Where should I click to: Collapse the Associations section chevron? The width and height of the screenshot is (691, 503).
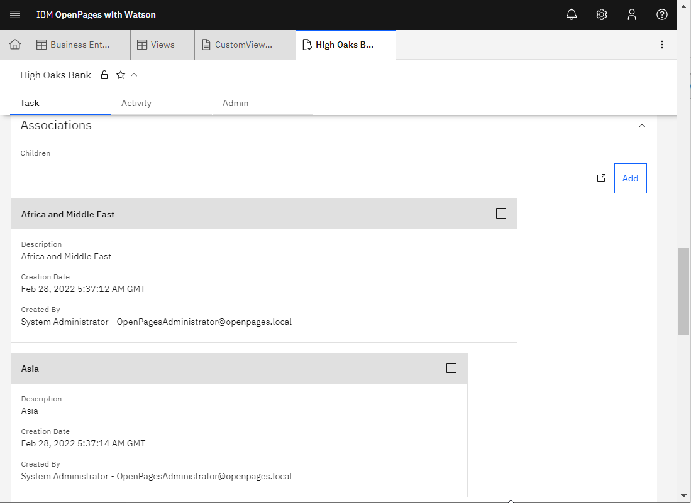coord(642,126)
